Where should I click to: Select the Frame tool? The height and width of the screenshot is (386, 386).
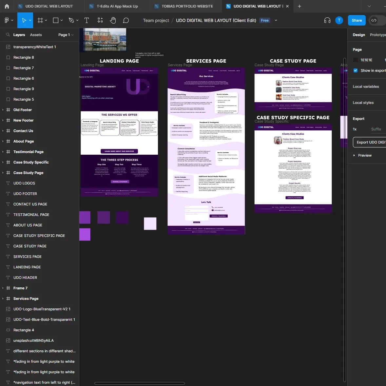40,20
